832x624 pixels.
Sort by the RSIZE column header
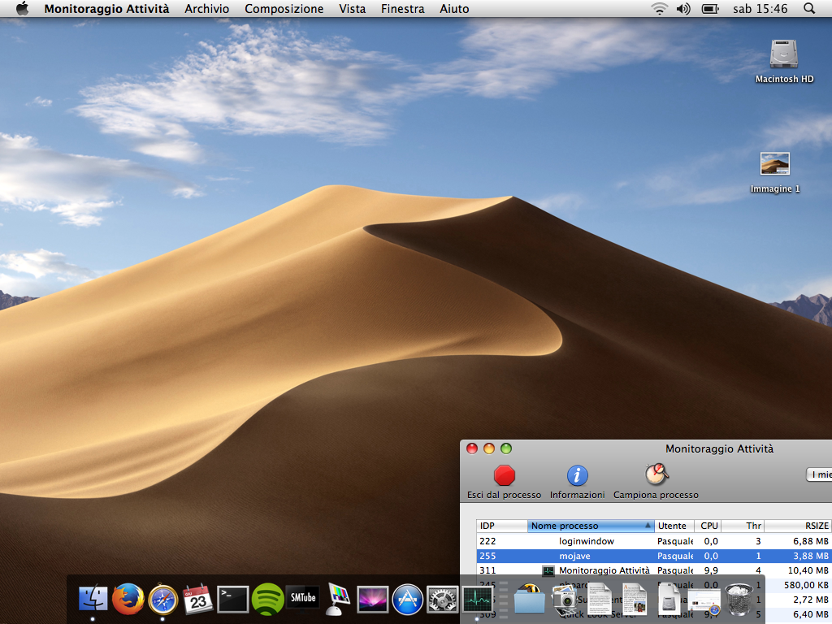798,526
